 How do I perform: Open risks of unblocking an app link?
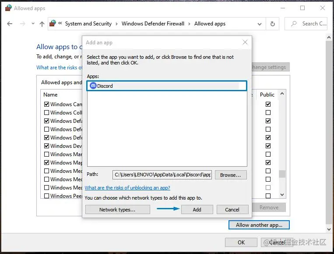point(127,188)
